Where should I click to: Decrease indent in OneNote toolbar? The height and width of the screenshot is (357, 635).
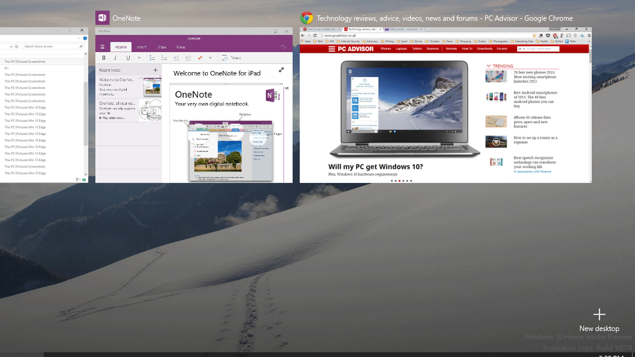pyautogui.click(x=176, y=58)
